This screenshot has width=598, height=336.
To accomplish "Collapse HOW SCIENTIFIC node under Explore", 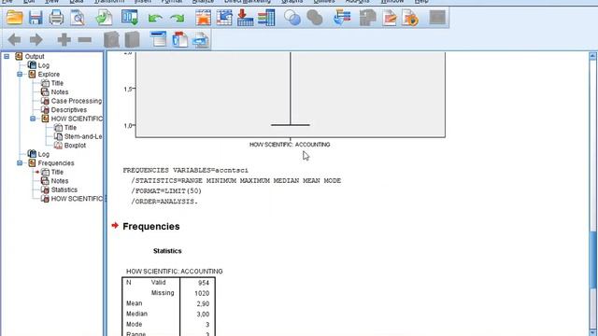I will click(33, 119).
